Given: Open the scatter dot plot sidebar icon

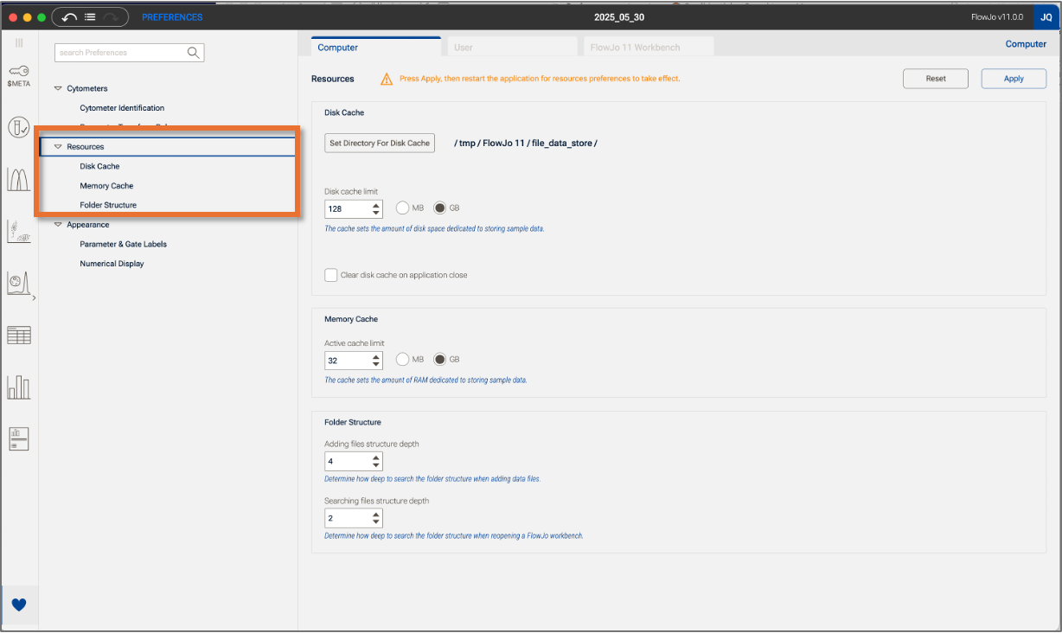Looking at the screenshot, I should (19, 231).
